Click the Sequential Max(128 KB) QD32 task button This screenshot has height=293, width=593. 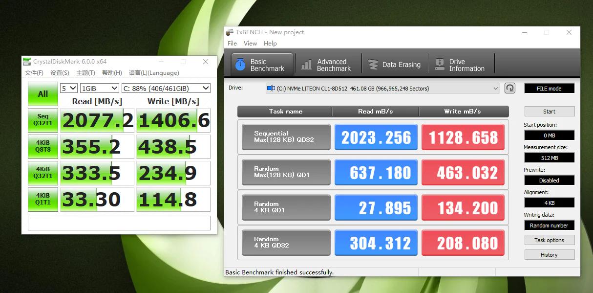(286, 137)
